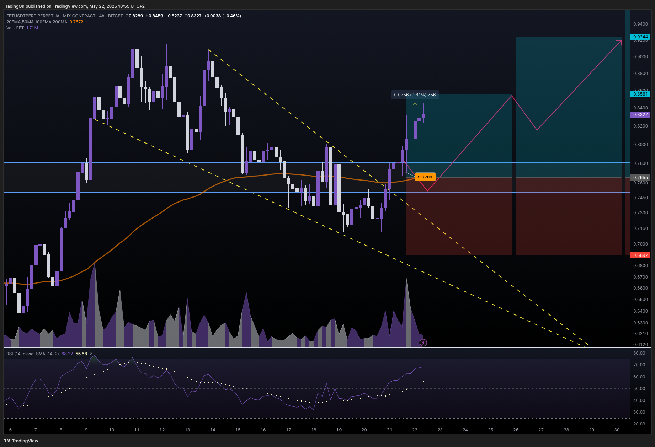Click the FETUSDTPERP PERPETUAL MIX CONTRACT symbol title

pos(51,16)
